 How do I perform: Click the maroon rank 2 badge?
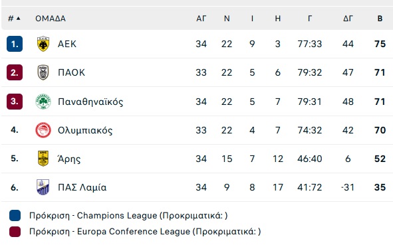pyautogui.click(x=15, y=72)
